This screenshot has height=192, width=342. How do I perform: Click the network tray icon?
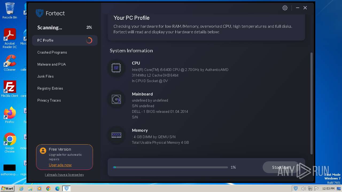(x=310, y=189)
